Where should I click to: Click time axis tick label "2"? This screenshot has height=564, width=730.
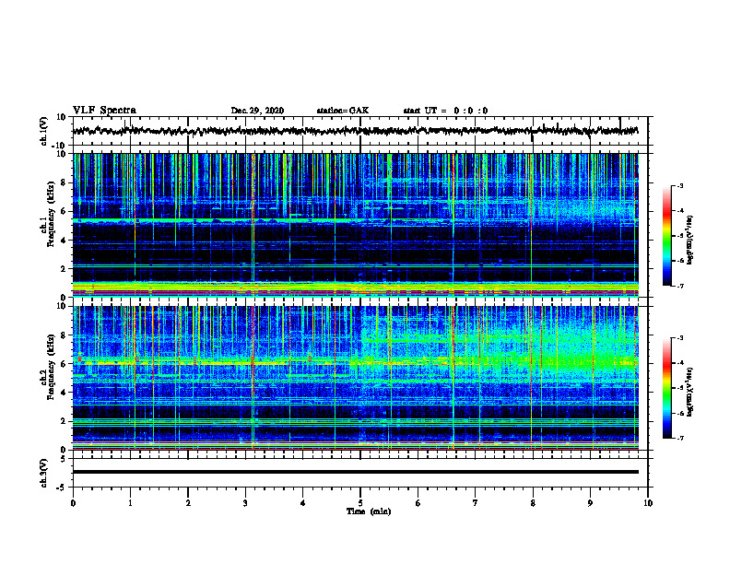188,503
